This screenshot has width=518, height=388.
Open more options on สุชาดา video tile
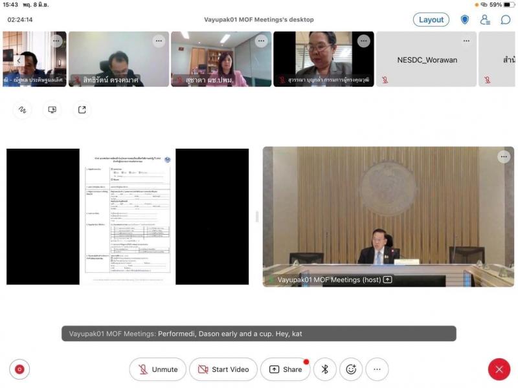tap(262, 41)
